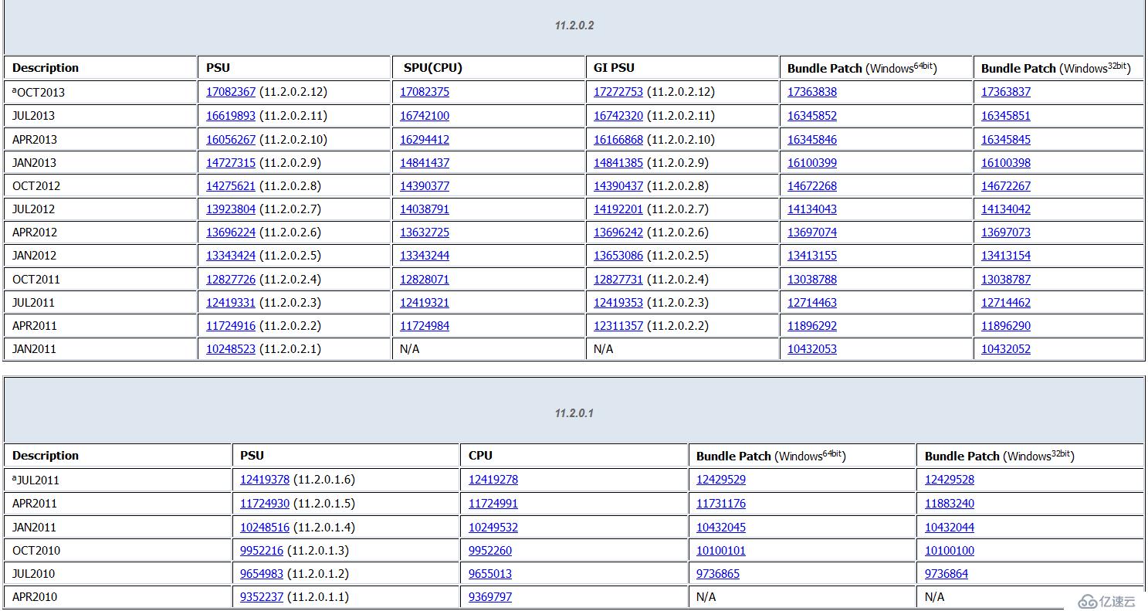The image size is (1148, 611).
Task: Click bundle patch link 14672267
Action: point(1006,186)
